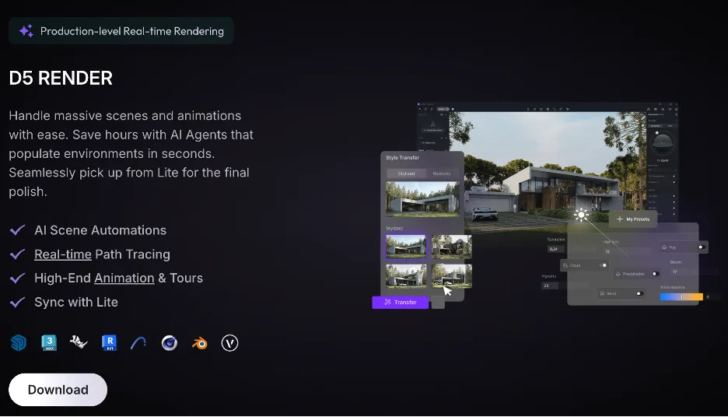Open the Real-time link
This screenshot has height=417, width=728.
coord(63,254)
